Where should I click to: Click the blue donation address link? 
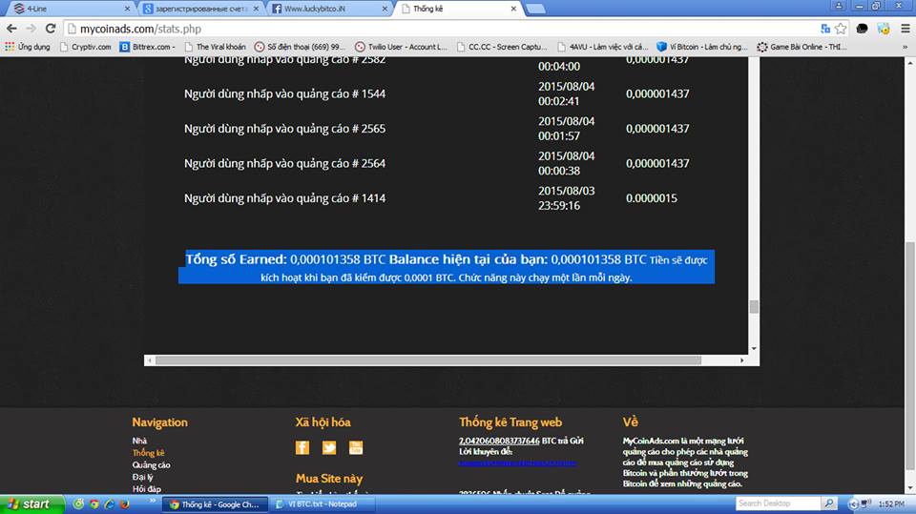point(517,463)
